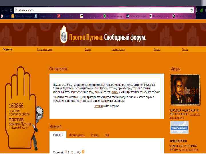Go to the next page with the orange arrow
Screen dimensions: 206x154
pyautogui.click(x=83, y=152)
